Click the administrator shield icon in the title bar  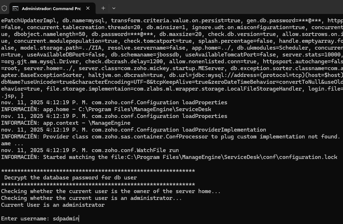coord(4,8)
